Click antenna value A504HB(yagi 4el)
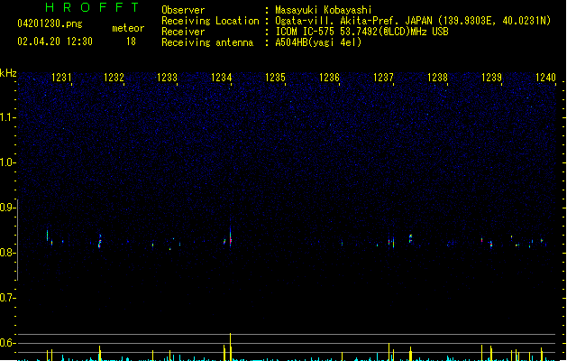 click(318, 42)
